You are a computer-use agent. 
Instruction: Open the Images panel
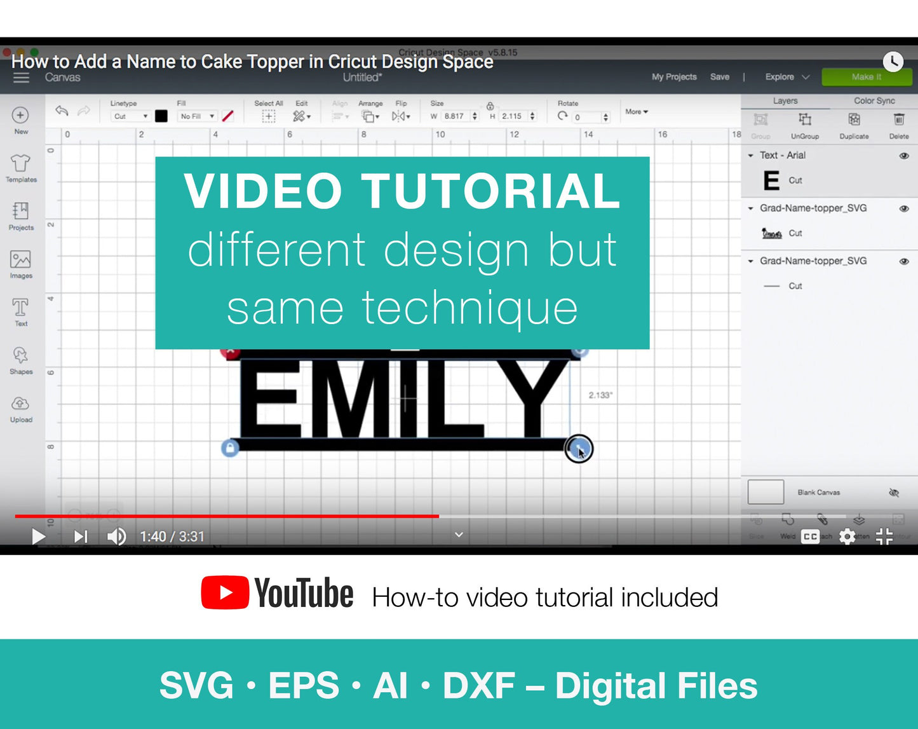20,260
